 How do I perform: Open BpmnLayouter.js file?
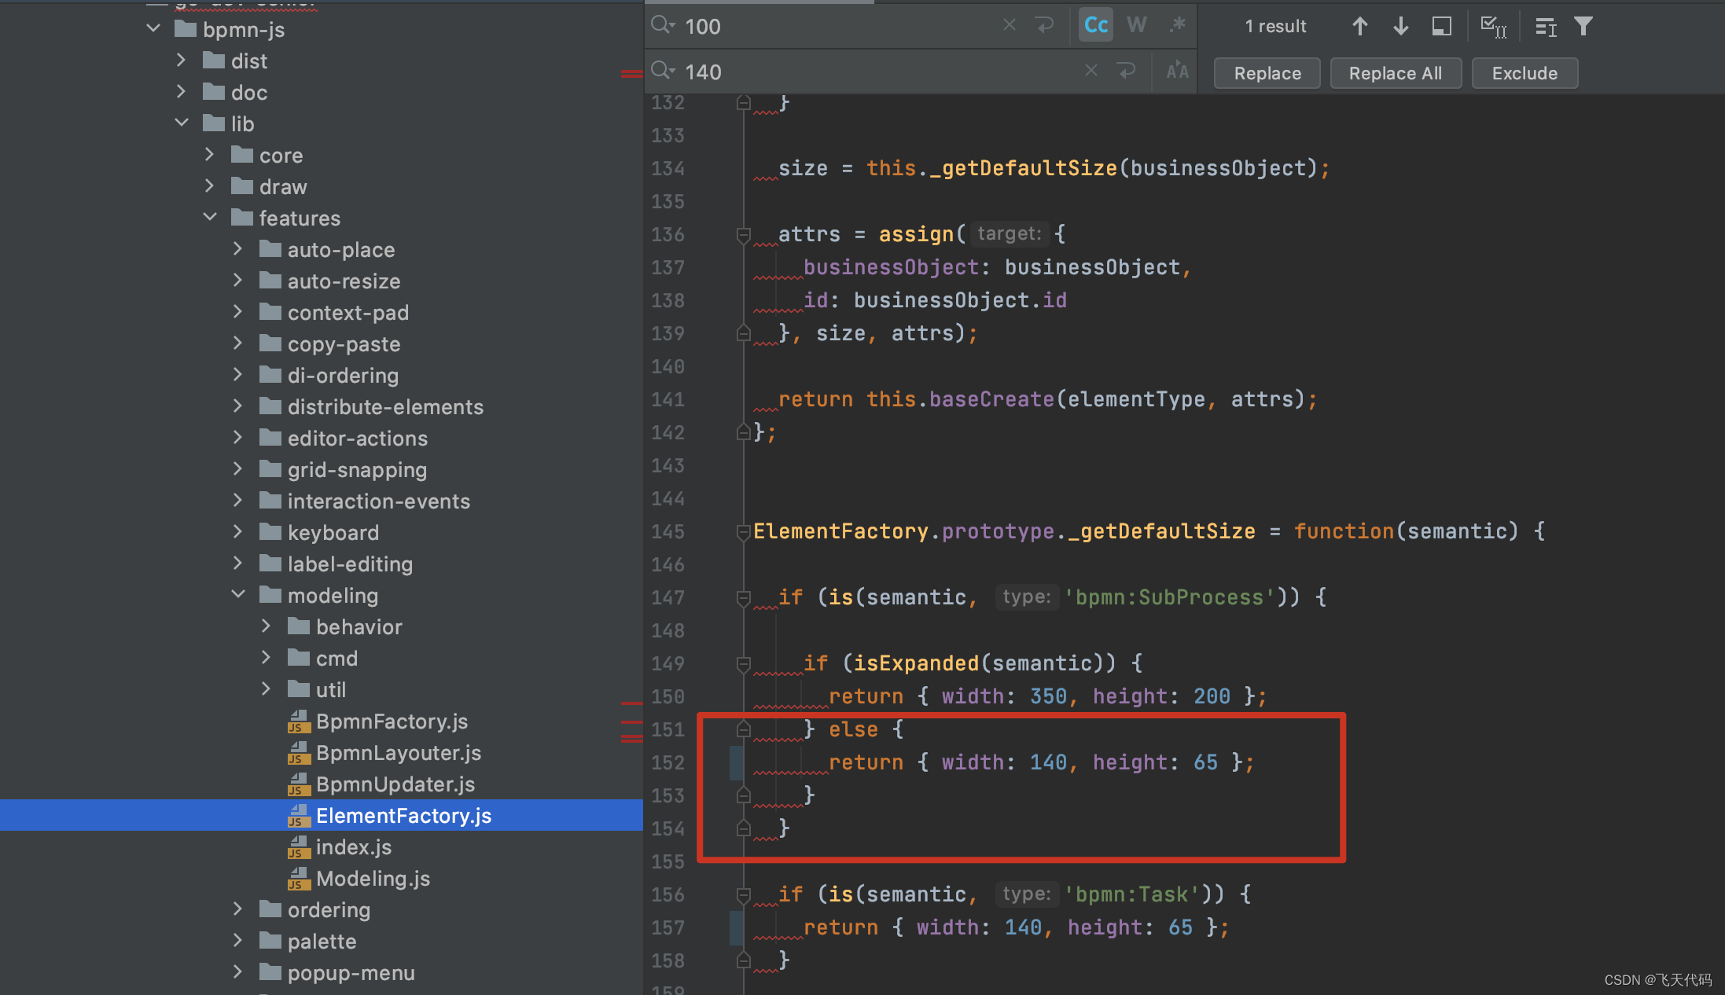point(398,752)
